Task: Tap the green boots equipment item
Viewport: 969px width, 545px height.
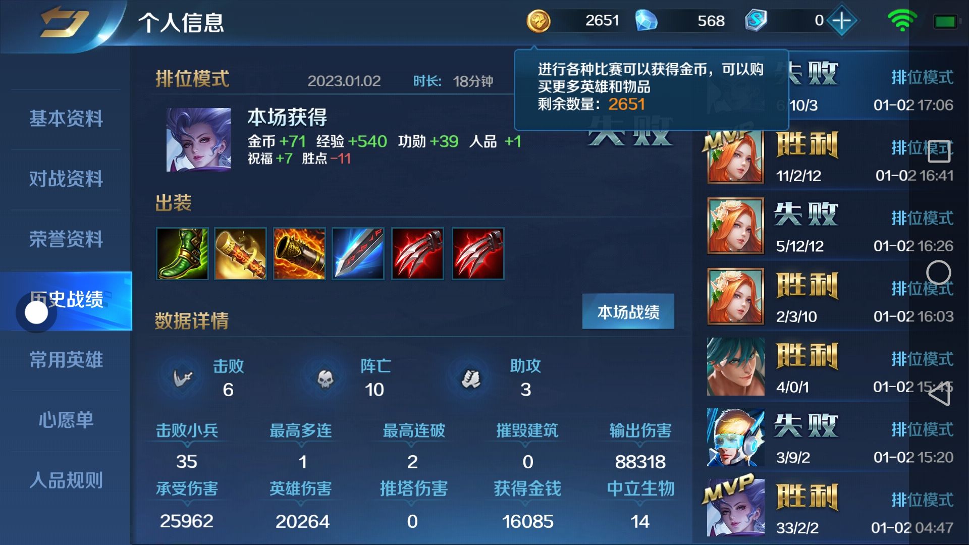Action: [x=182, y=253]
